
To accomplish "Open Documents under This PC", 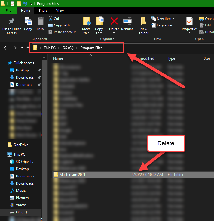I will point(22,176).
